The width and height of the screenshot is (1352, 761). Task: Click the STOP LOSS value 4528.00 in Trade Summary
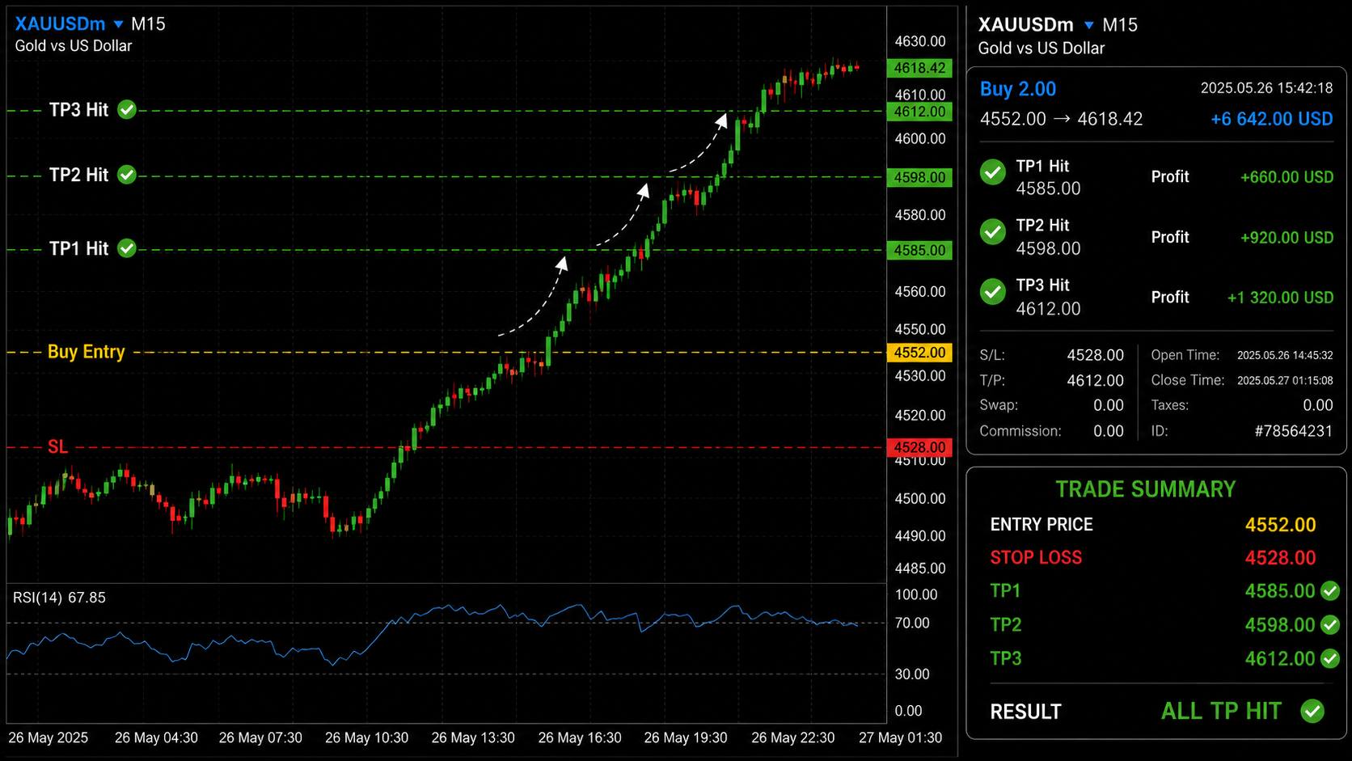(1281, 558)
